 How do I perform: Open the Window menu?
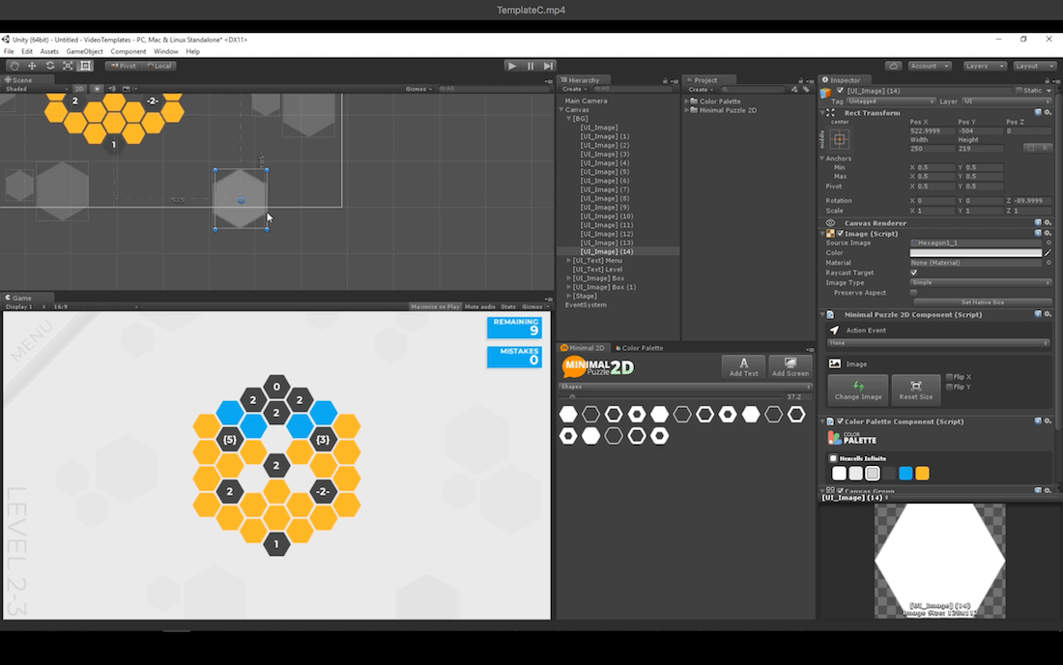tap(165, 51)
